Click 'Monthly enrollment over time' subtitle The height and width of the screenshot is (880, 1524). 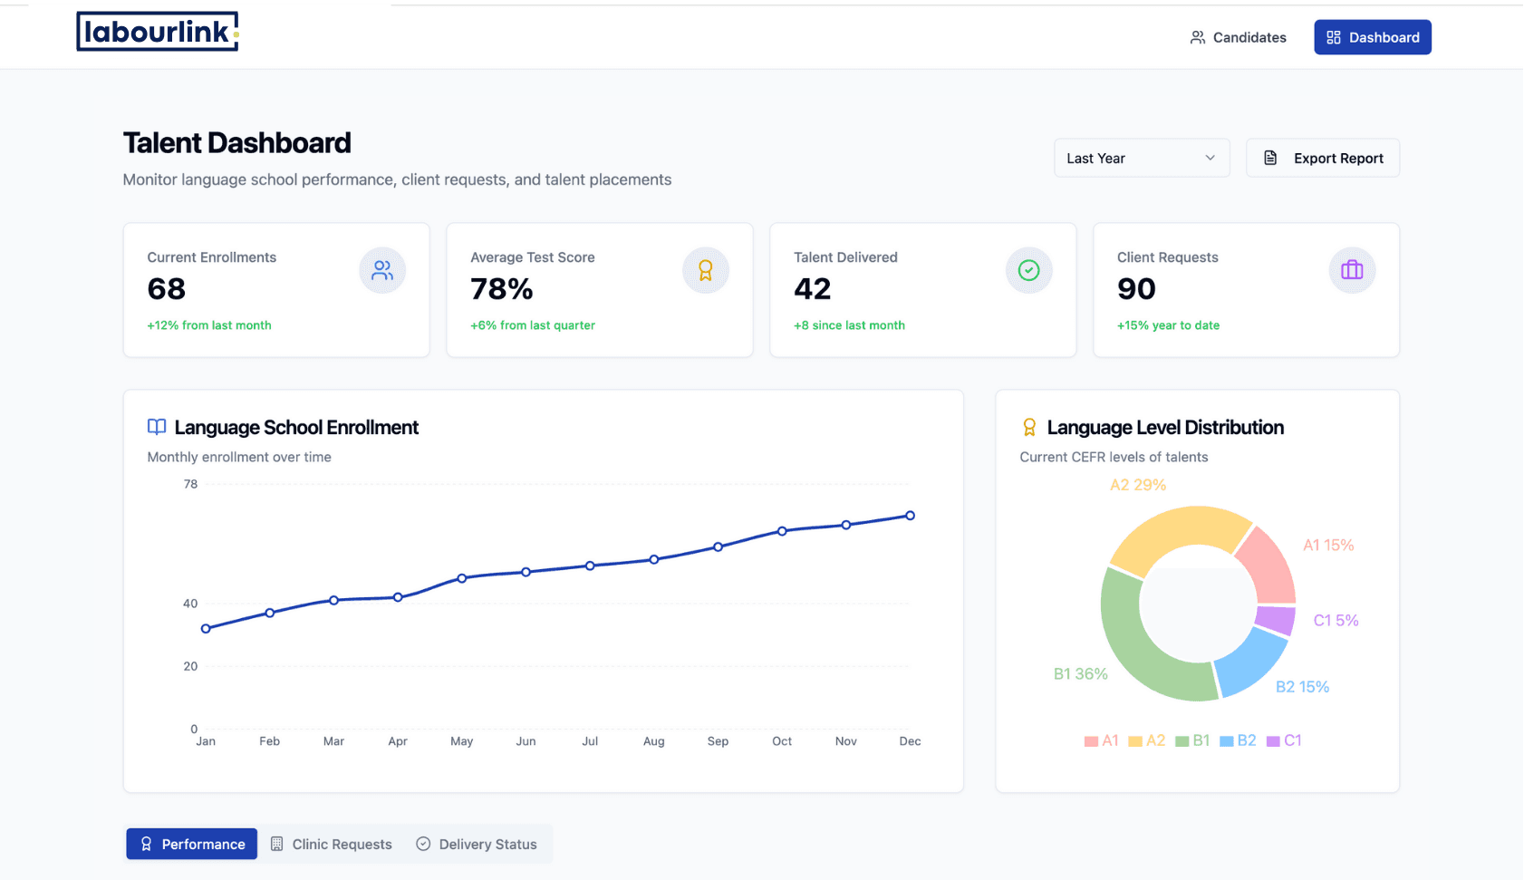pos(239,458)
